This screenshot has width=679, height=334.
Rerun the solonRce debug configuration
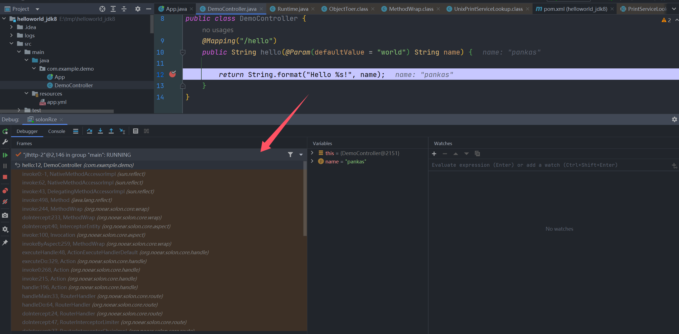pos(5,131)
